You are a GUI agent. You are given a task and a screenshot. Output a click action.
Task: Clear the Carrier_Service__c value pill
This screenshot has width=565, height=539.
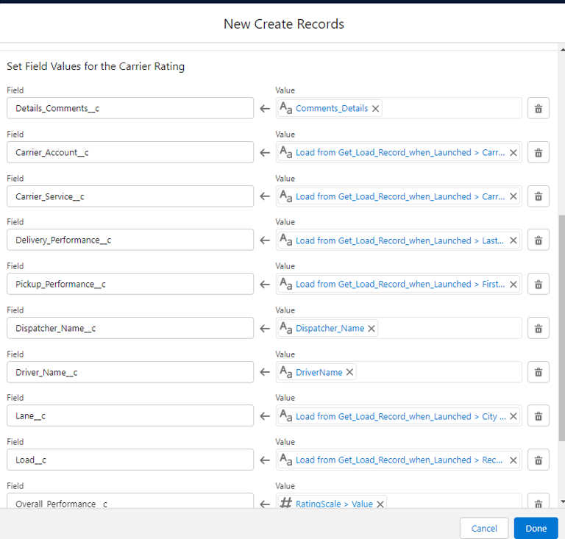(514, 196)
